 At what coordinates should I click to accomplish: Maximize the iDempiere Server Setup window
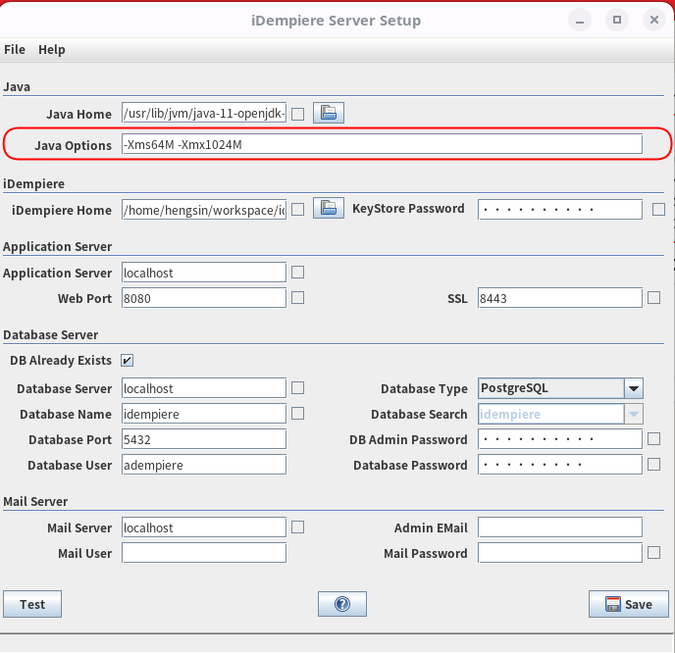pos(617,20)
